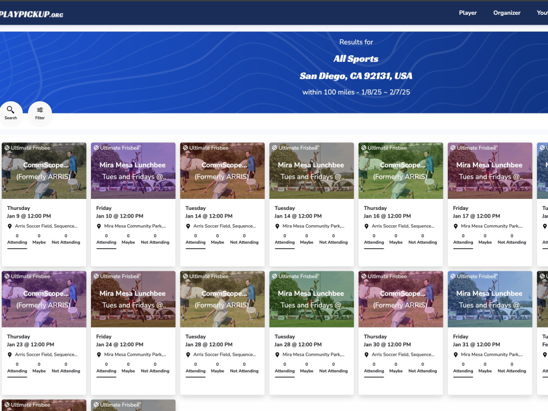This screenshot has width=548, height=411.
Task: Click 'Jan 24 @ 12:00 PM' date text
Action: pyautogui.click(x=119, y=345)
